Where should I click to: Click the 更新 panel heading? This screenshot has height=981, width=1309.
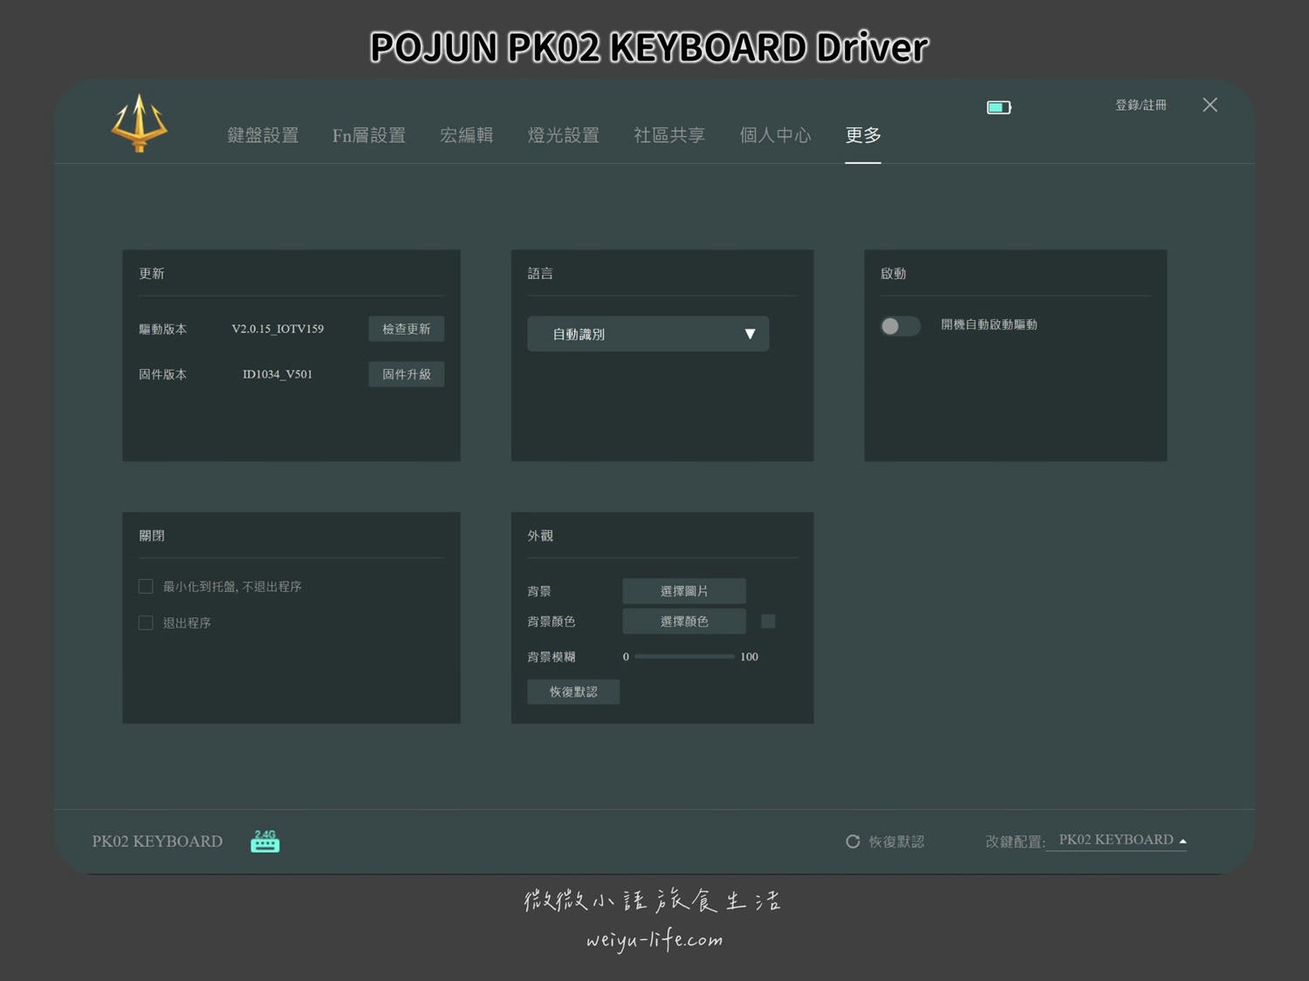click(152, 273)
